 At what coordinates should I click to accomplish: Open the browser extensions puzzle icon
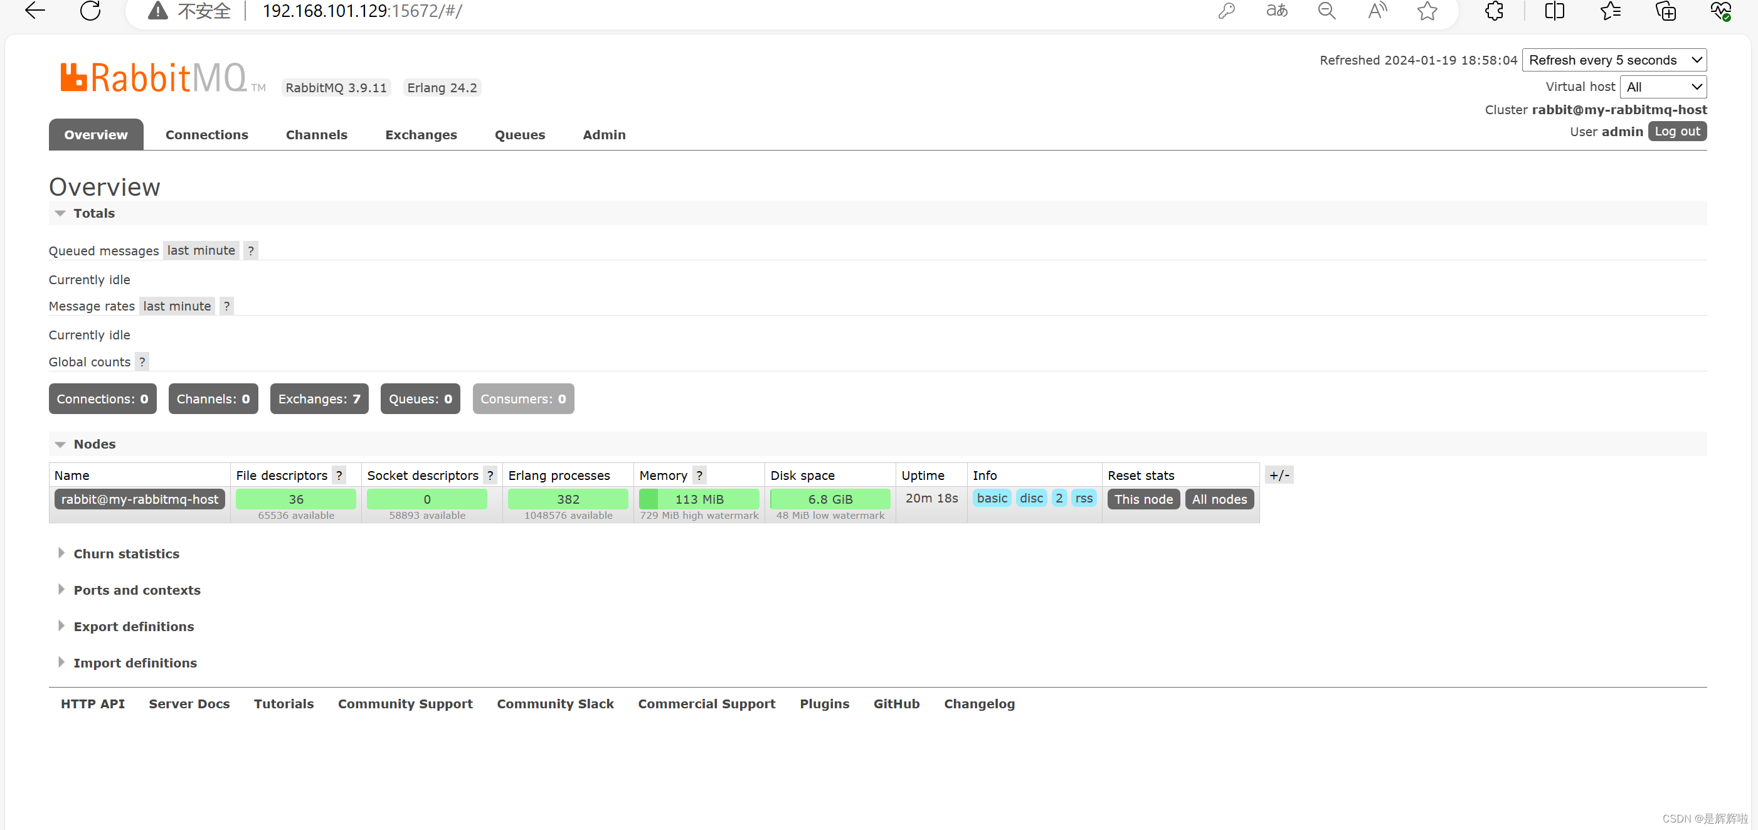tap(1494, 10)
